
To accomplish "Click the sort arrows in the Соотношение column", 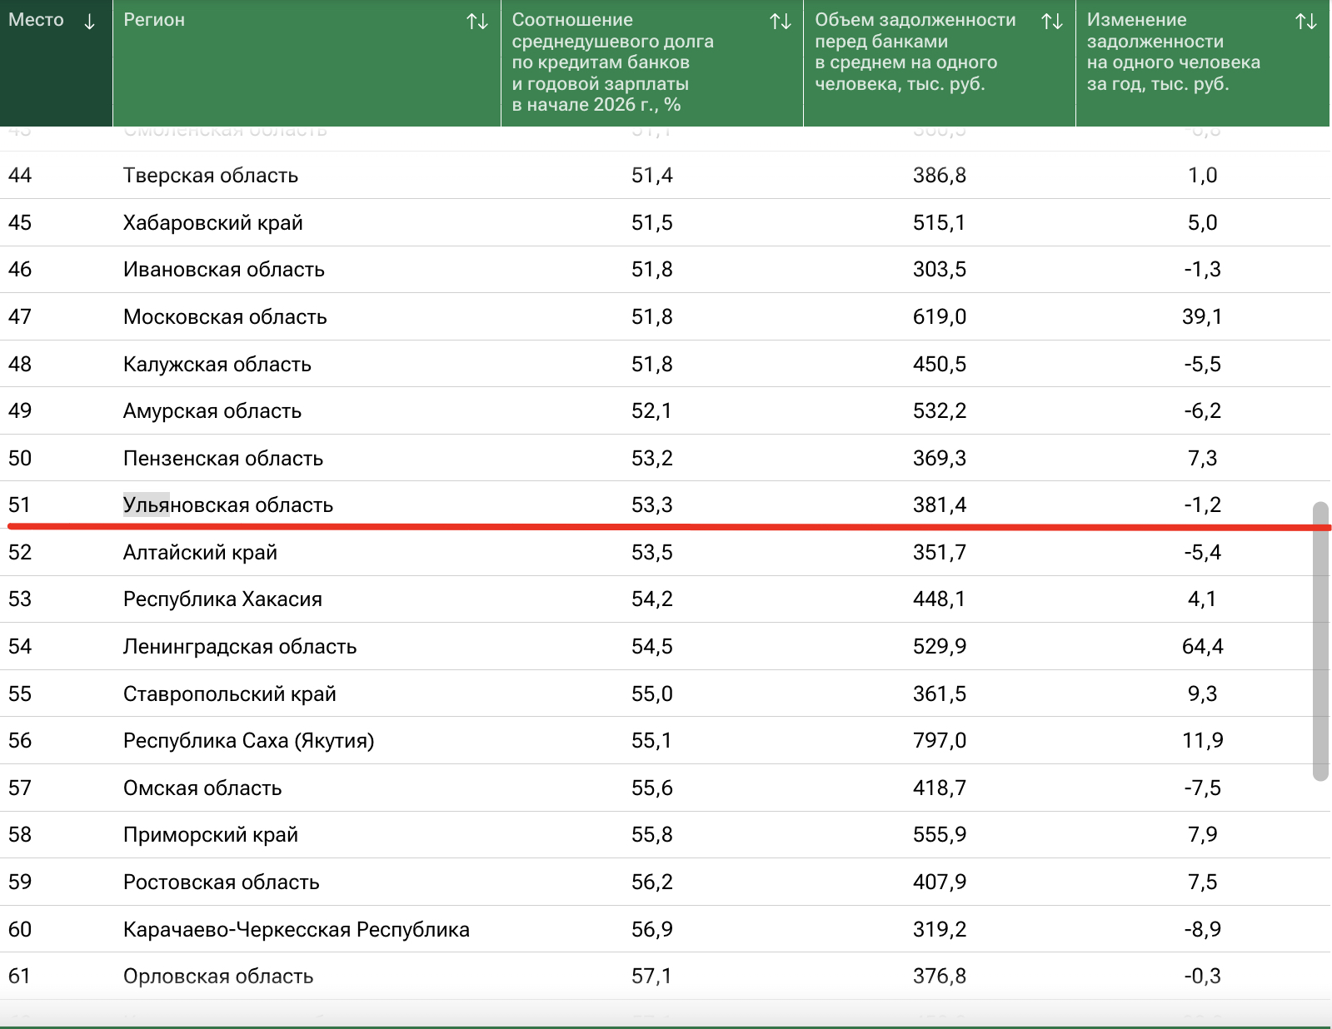I will point(780,22).
